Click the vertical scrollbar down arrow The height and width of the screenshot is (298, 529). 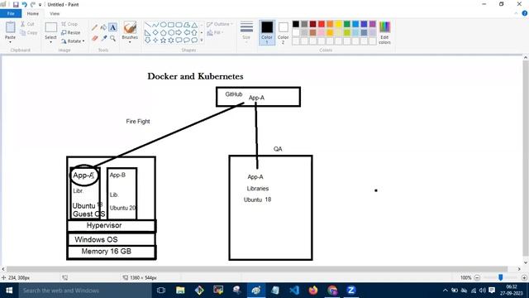(x=526, y=262)
